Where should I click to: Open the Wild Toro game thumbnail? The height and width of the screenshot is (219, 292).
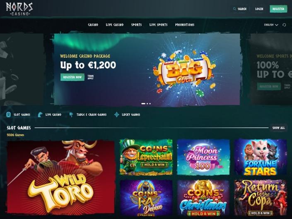pyautogui.click(x=61, y=177)
